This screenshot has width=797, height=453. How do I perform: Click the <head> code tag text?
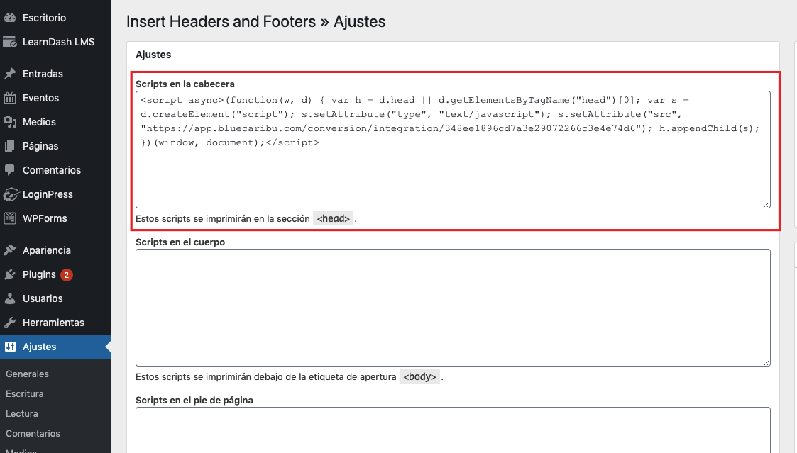coord(334,219)
